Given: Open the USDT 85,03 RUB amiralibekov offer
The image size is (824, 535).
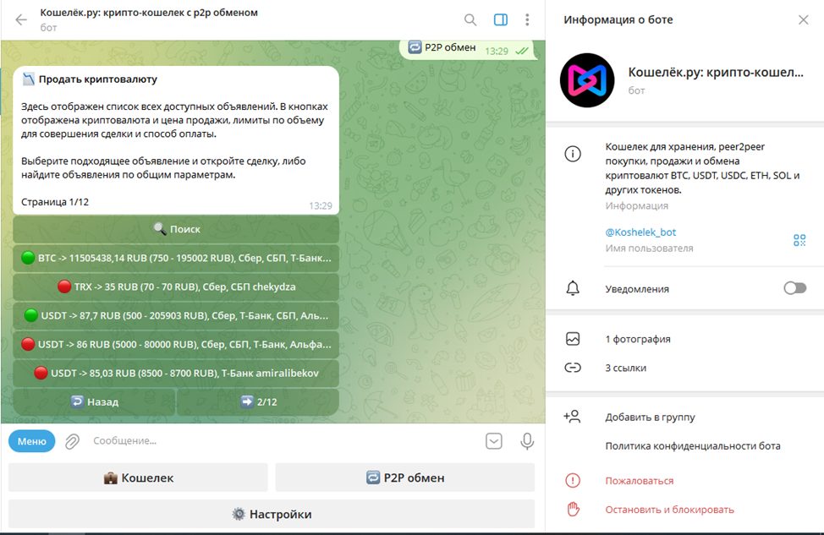Looking at the screenshot, I should (176, 374).
